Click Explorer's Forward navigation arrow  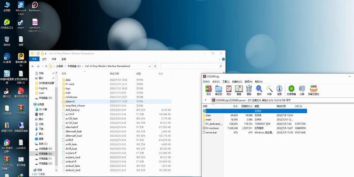point(38,66)
